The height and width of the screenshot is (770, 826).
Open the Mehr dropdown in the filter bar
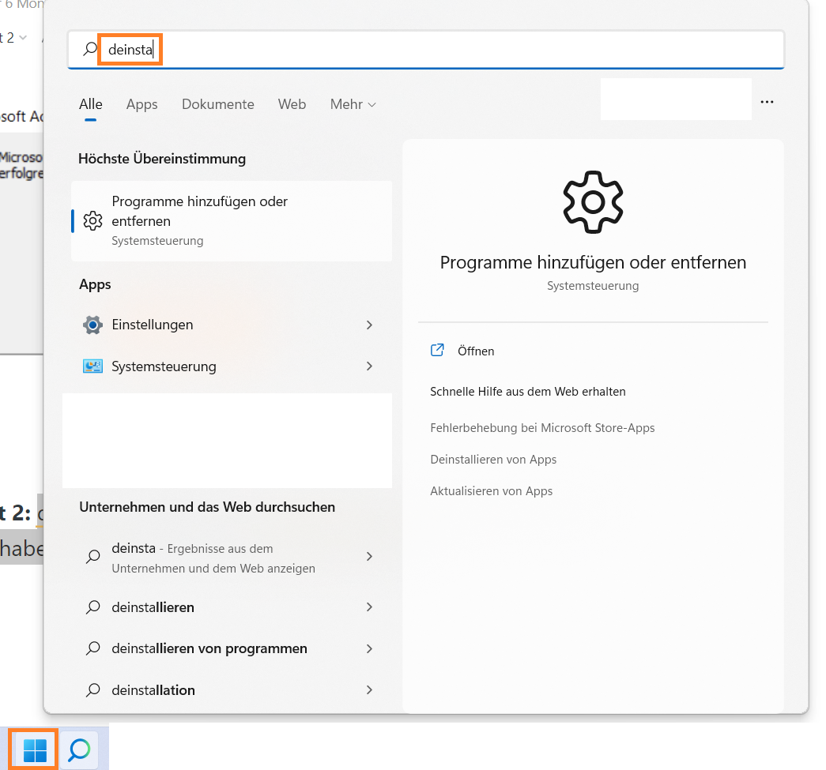pyautogui.click(x=353, y=104)
